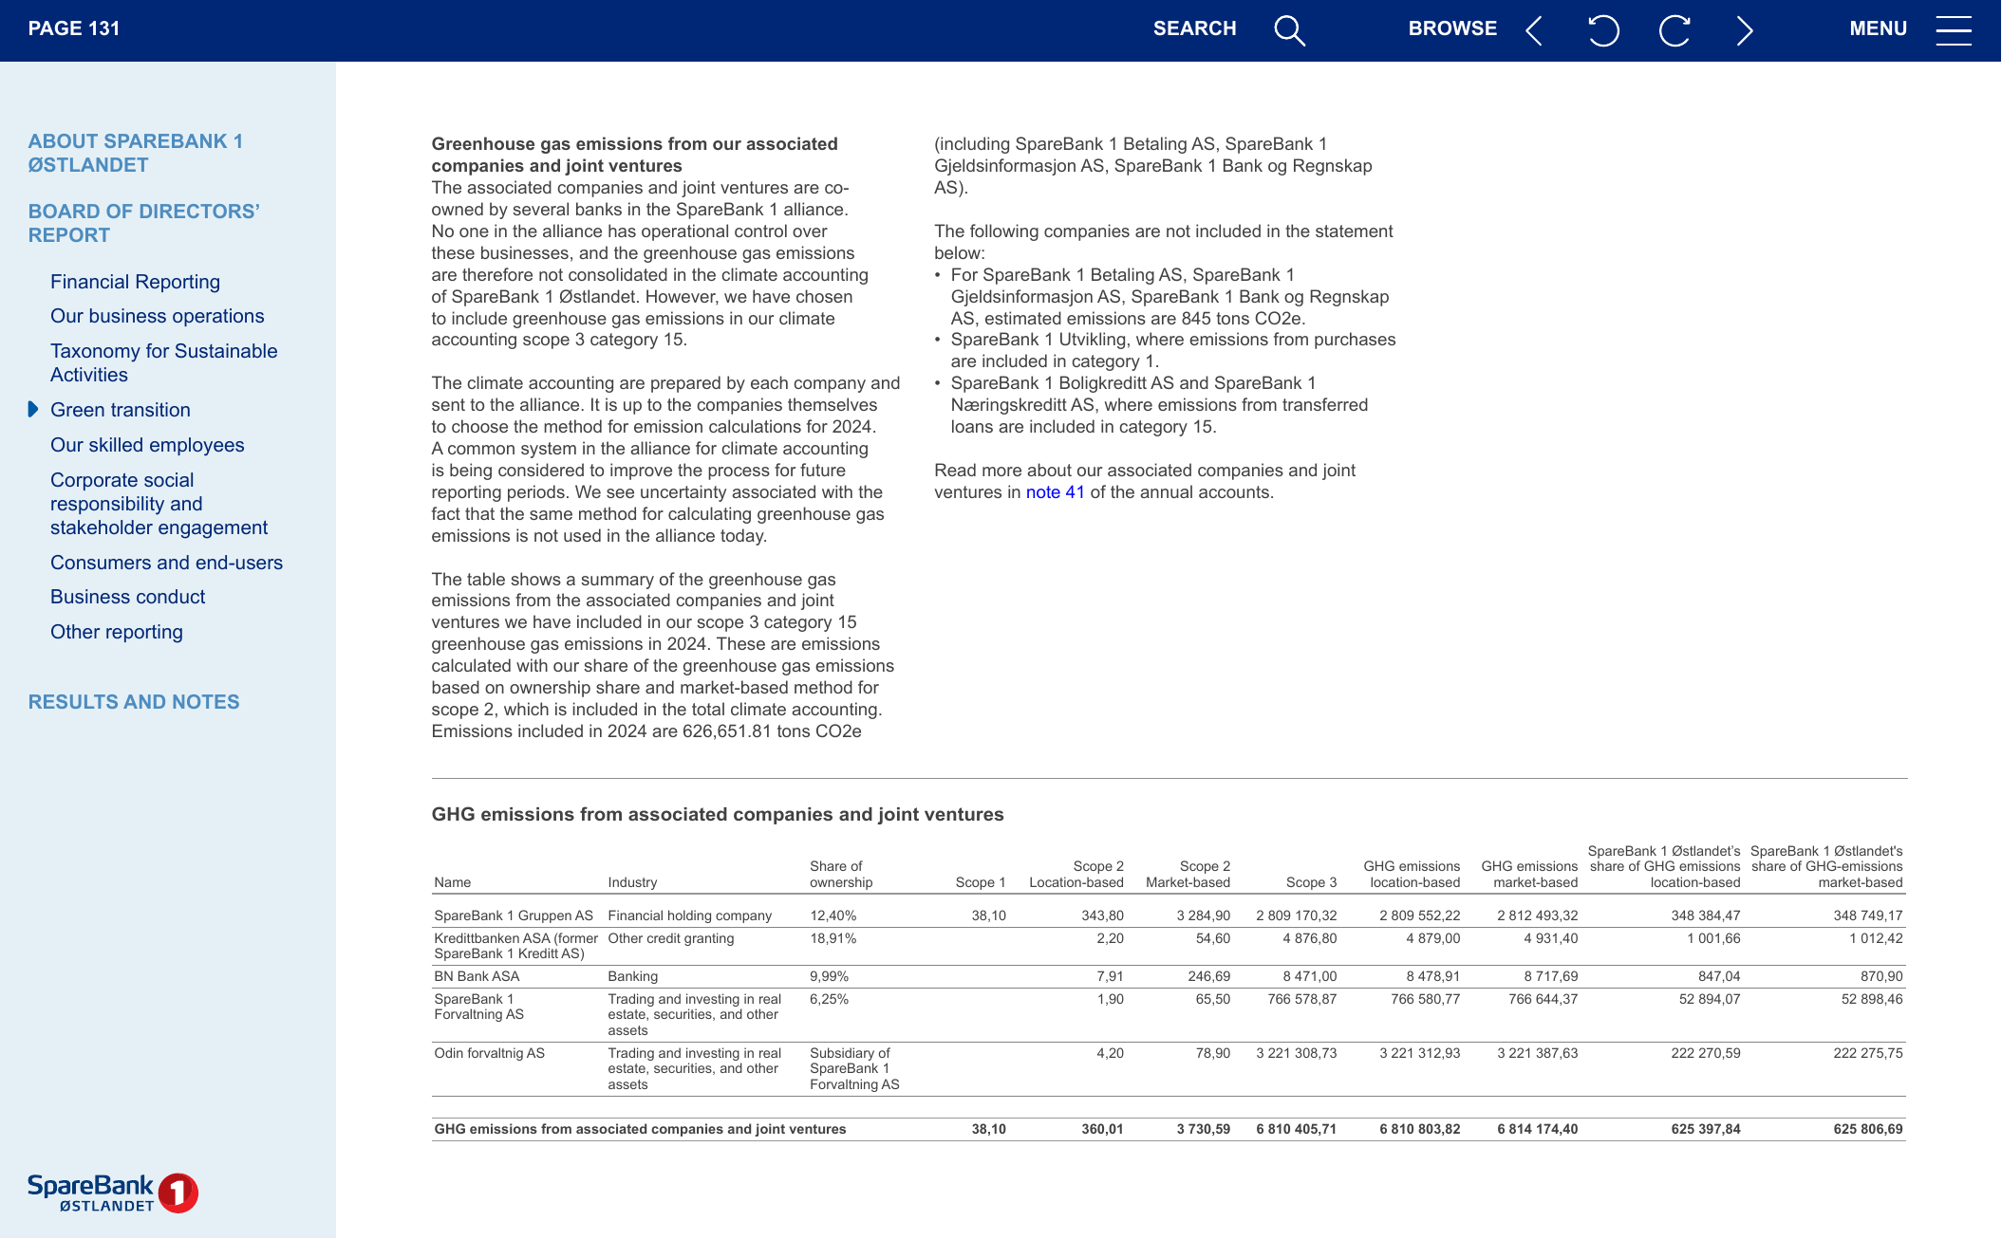Click SpareBank 1 Gruppen AS table row name
This screenshot has height=1239, width=2002.
tap(514, 915)
